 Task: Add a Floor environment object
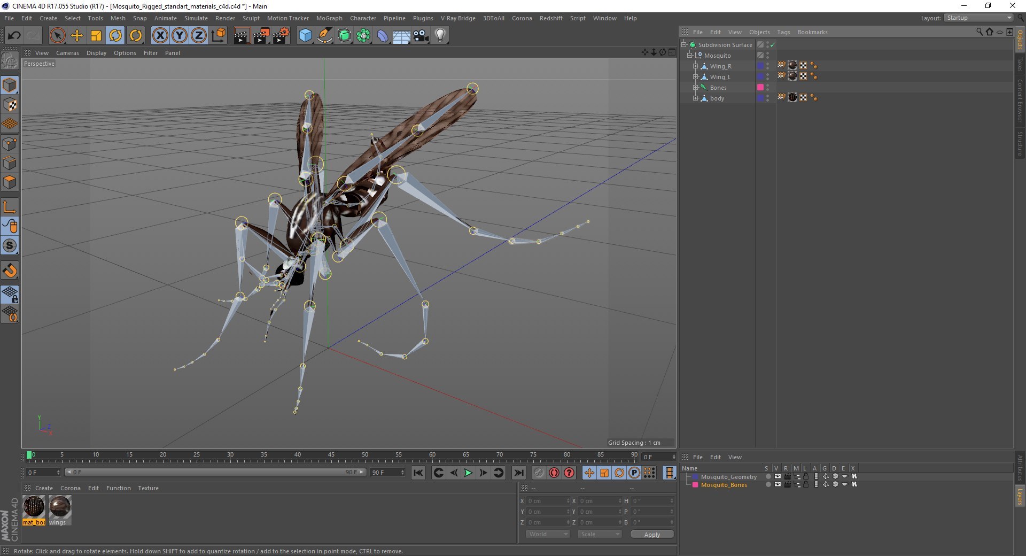[x=402, y=36]
